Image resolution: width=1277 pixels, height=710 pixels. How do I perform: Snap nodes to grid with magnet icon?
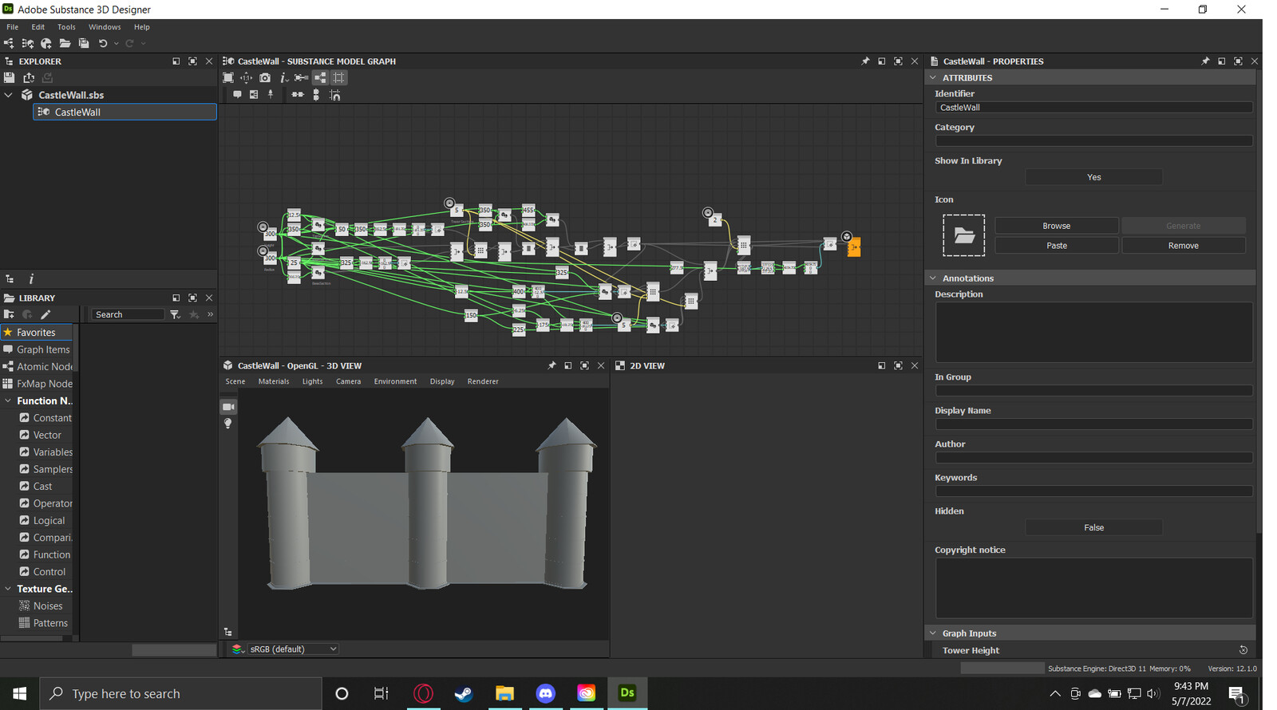[335, 94]
